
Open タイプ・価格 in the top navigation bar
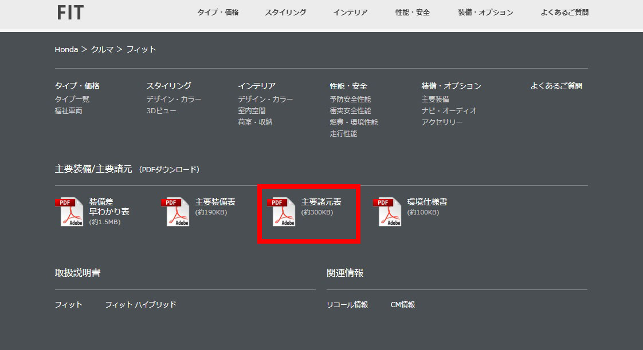(x=218, y=13)
